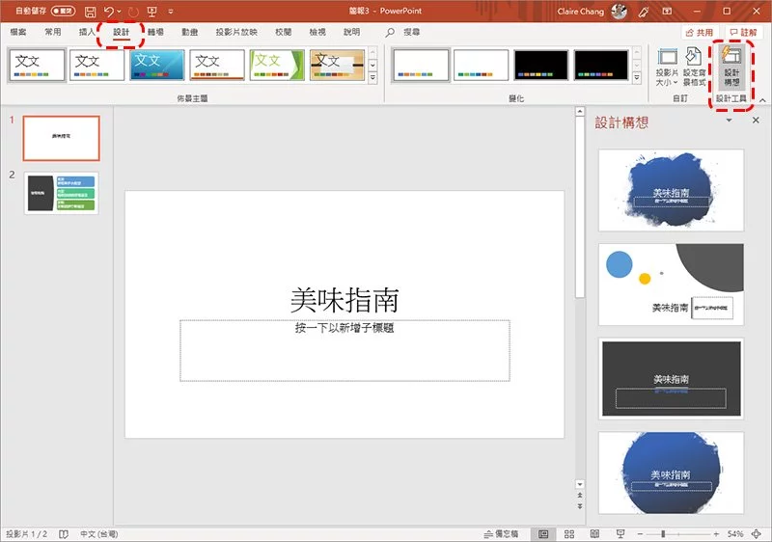
Task: Apply the first white Office theme thumbnail
Action: pyautogui.click(x=37, y=65)
